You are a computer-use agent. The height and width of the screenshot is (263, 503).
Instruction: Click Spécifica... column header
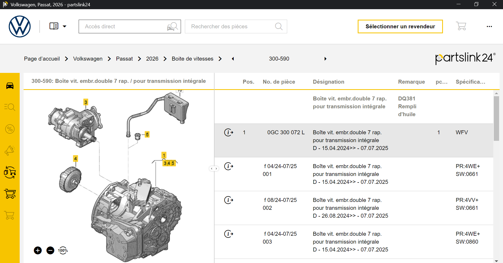point(470,82)
